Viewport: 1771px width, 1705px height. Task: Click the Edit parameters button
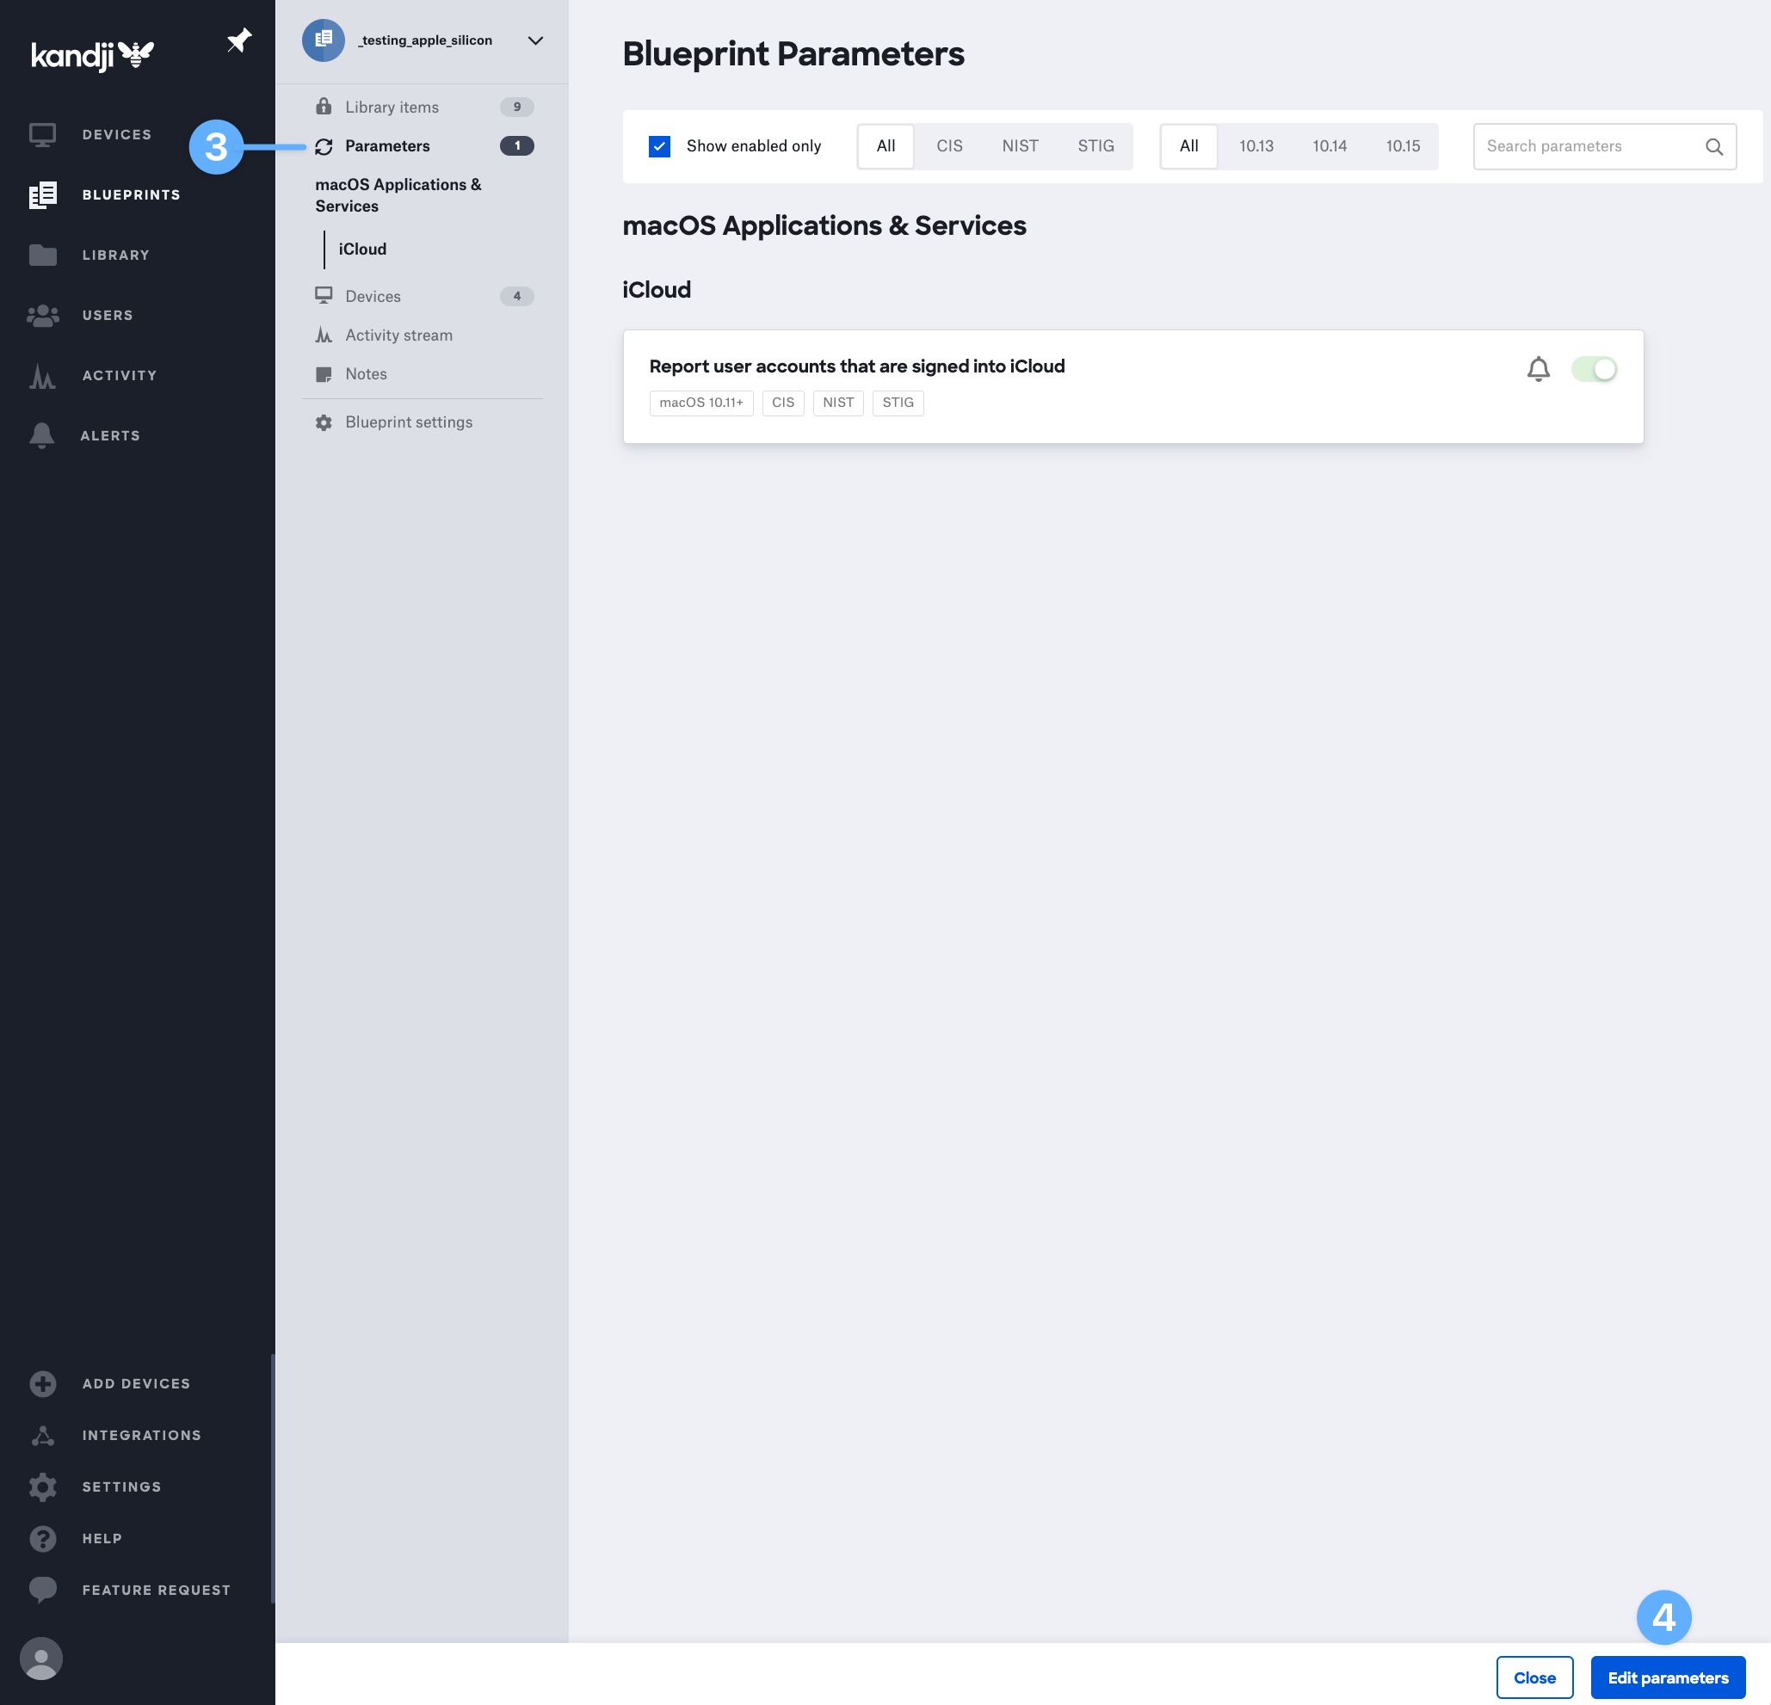[x=1669, y=1677]
